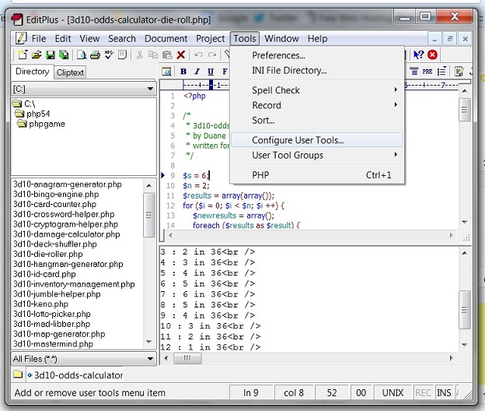Screen dimensions: 485x411
Task: Apply Italic with the I icon
Action: click(x=197, y=72)
